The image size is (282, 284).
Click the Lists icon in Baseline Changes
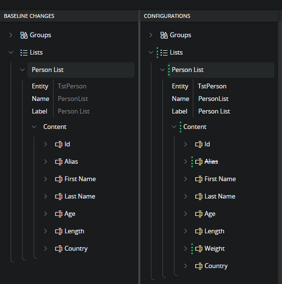click(24, 53)
